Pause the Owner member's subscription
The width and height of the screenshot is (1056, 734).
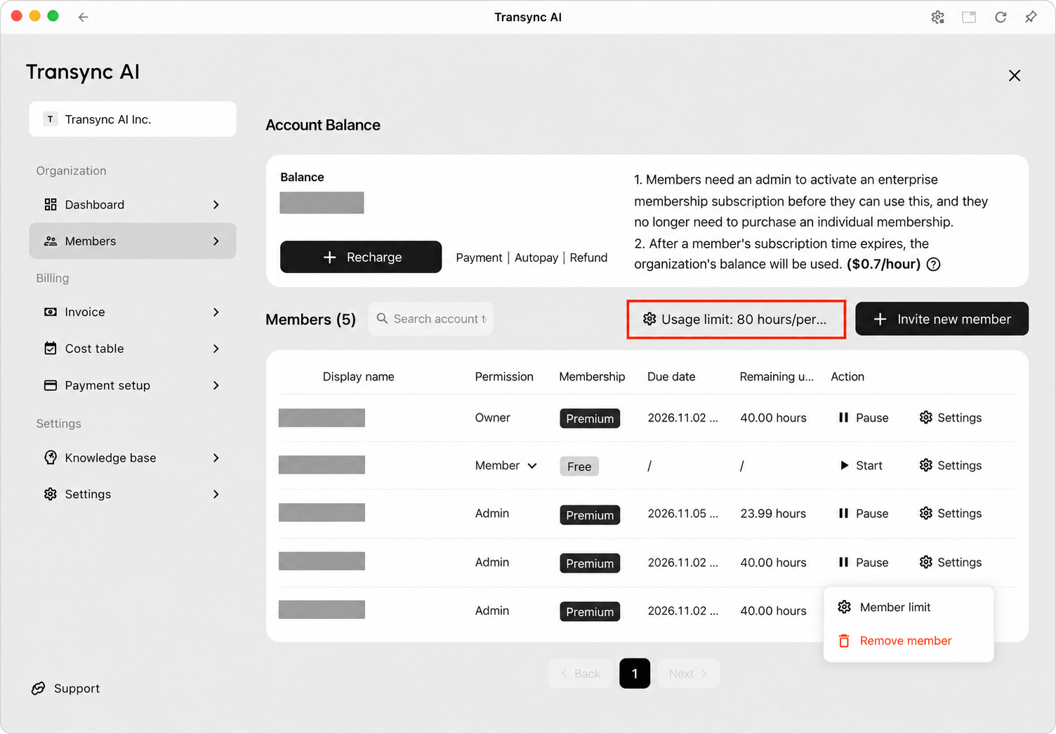point(864,418)
